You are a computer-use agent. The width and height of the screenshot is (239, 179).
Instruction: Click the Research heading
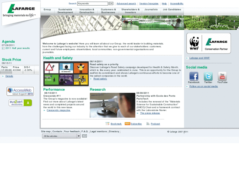pos(98,90)
